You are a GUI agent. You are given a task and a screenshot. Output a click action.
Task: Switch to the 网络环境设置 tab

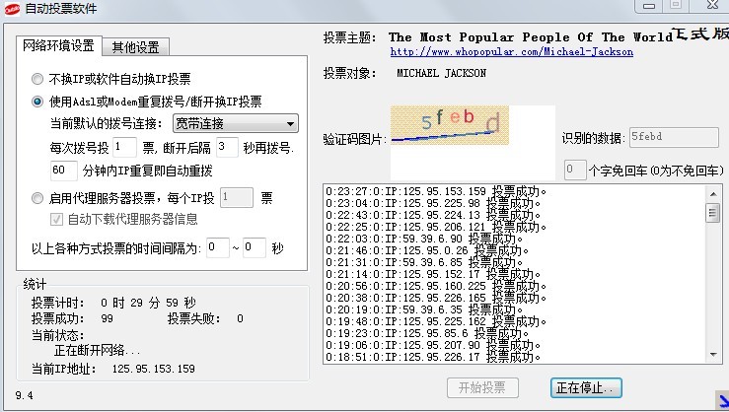pyautogui.click(x=59, y=45)
